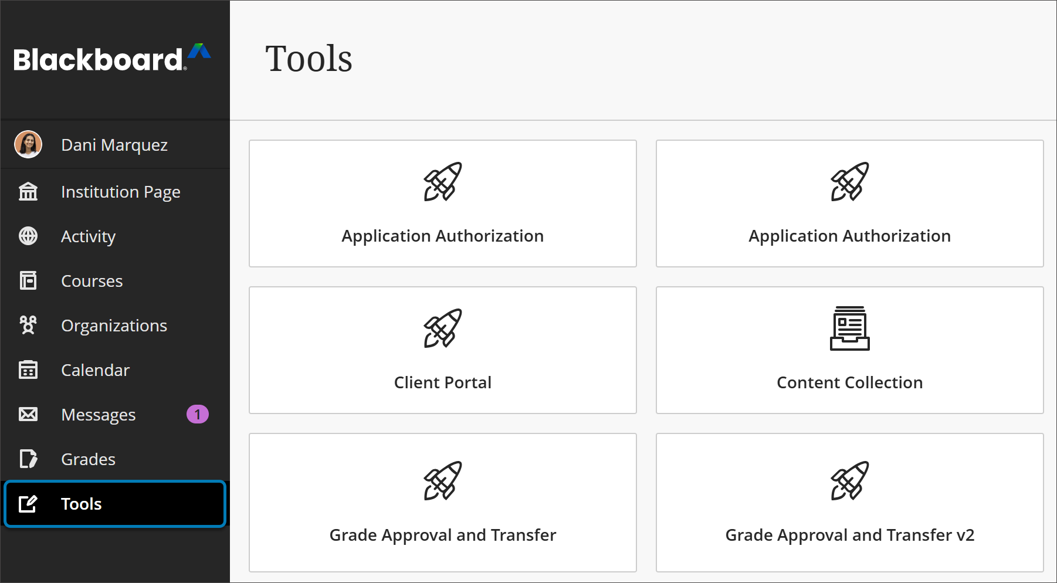Open Dani Marquez's profile picture
The image size is (1057, 583).
click(x=28, y=145)
